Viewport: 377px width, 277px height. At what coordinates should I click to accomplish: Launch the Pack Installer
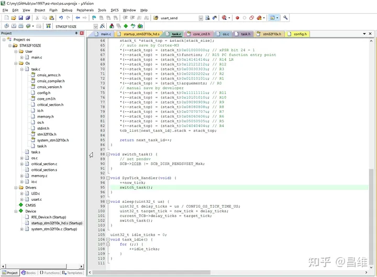pos(140,26)
